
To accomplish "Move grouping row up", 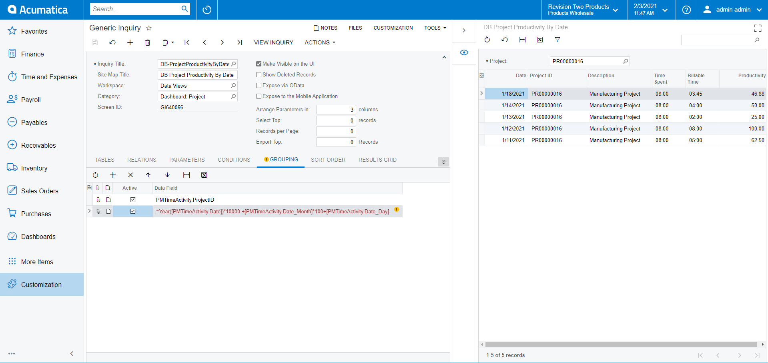I will [148, 175].
